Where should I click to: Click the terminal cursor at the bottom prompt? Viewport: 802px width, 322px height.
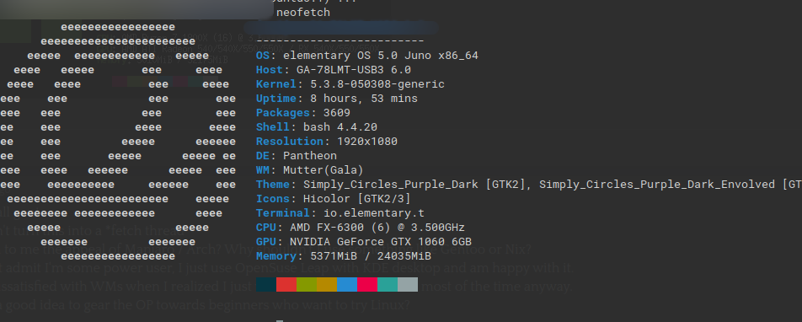click(x=280, y=320)
